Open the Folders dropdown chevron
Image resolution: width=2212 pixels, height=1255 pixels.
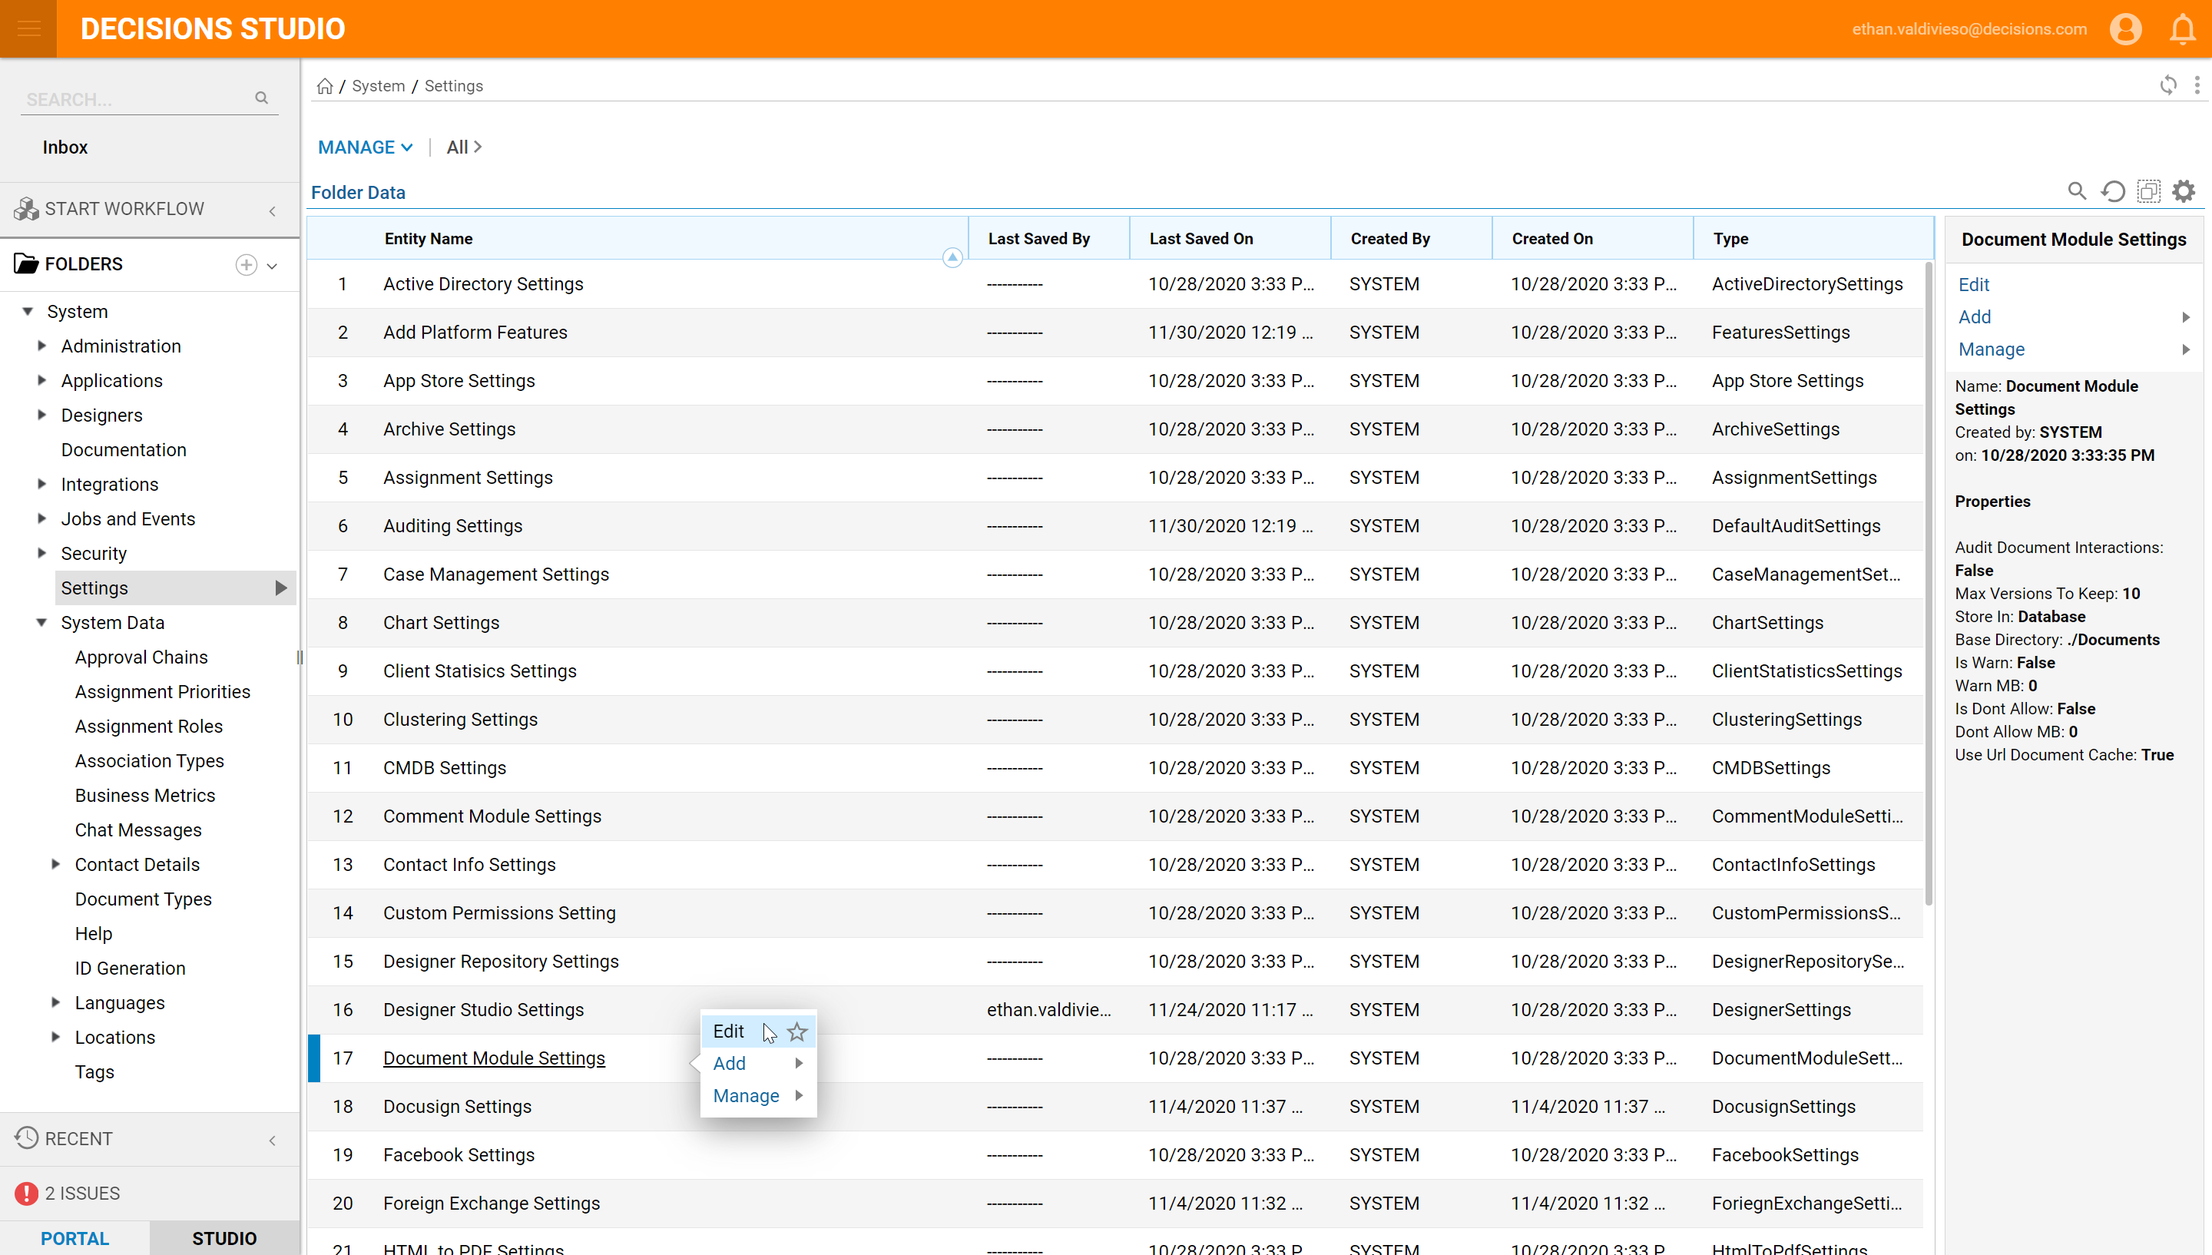(x=273, y=267)
